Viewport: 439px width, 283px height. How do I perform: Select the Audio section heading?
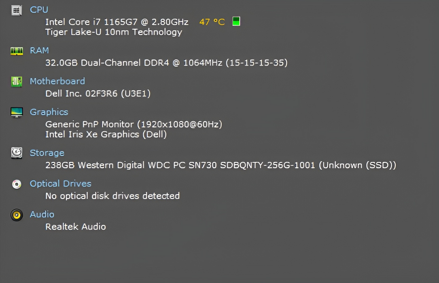coord(42,214)
